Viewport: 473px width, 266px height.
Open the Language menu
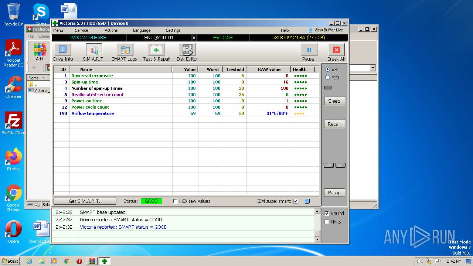(x=142, y=30)
